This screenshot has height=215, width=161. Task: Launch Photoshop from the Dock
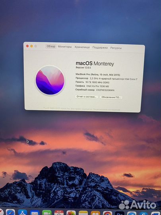pos(120,213)
